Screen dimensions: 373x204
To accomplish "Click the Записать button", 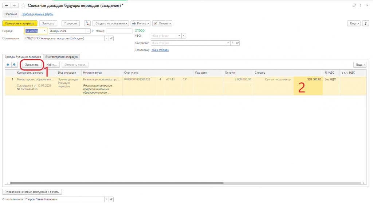I will 48,24.
